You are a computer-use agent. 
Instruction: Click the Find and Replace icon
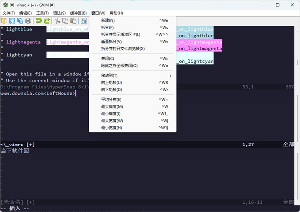[x=84, y=21]
